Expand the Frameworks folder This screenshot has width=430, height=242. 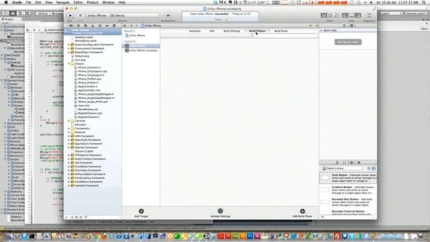point(69,128)
